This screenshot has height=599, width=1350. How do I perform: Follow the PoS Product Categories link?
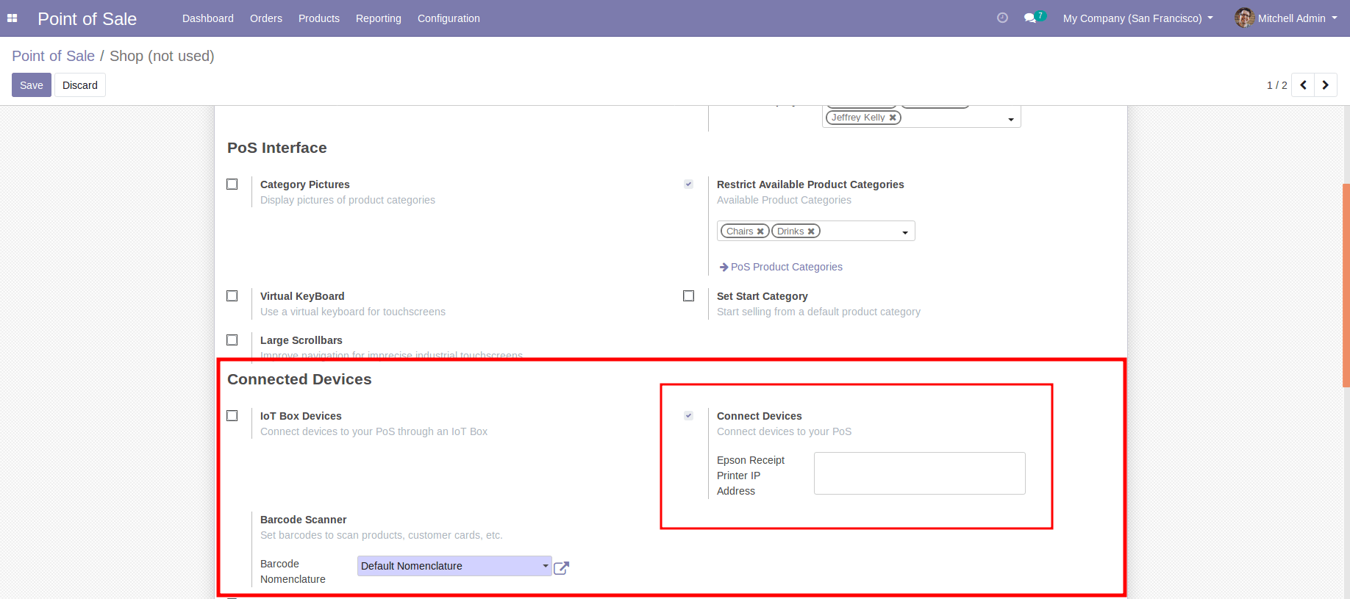coord(786,267)
